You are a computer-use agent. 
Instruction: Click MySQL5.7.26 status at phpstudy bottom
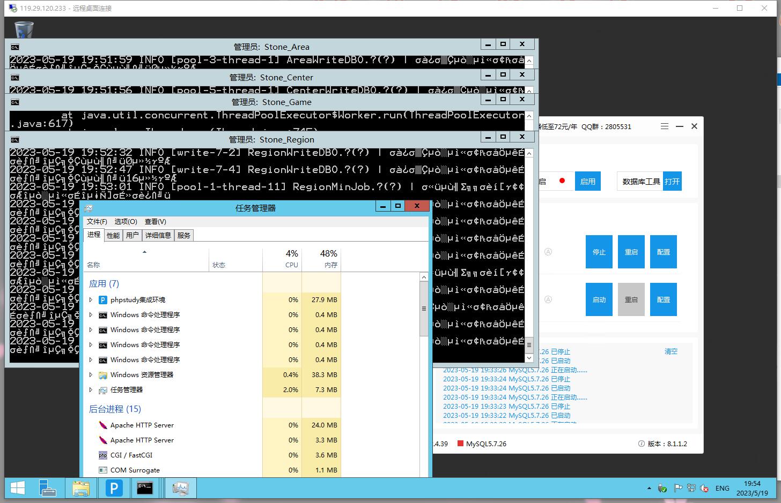point(482,444)
